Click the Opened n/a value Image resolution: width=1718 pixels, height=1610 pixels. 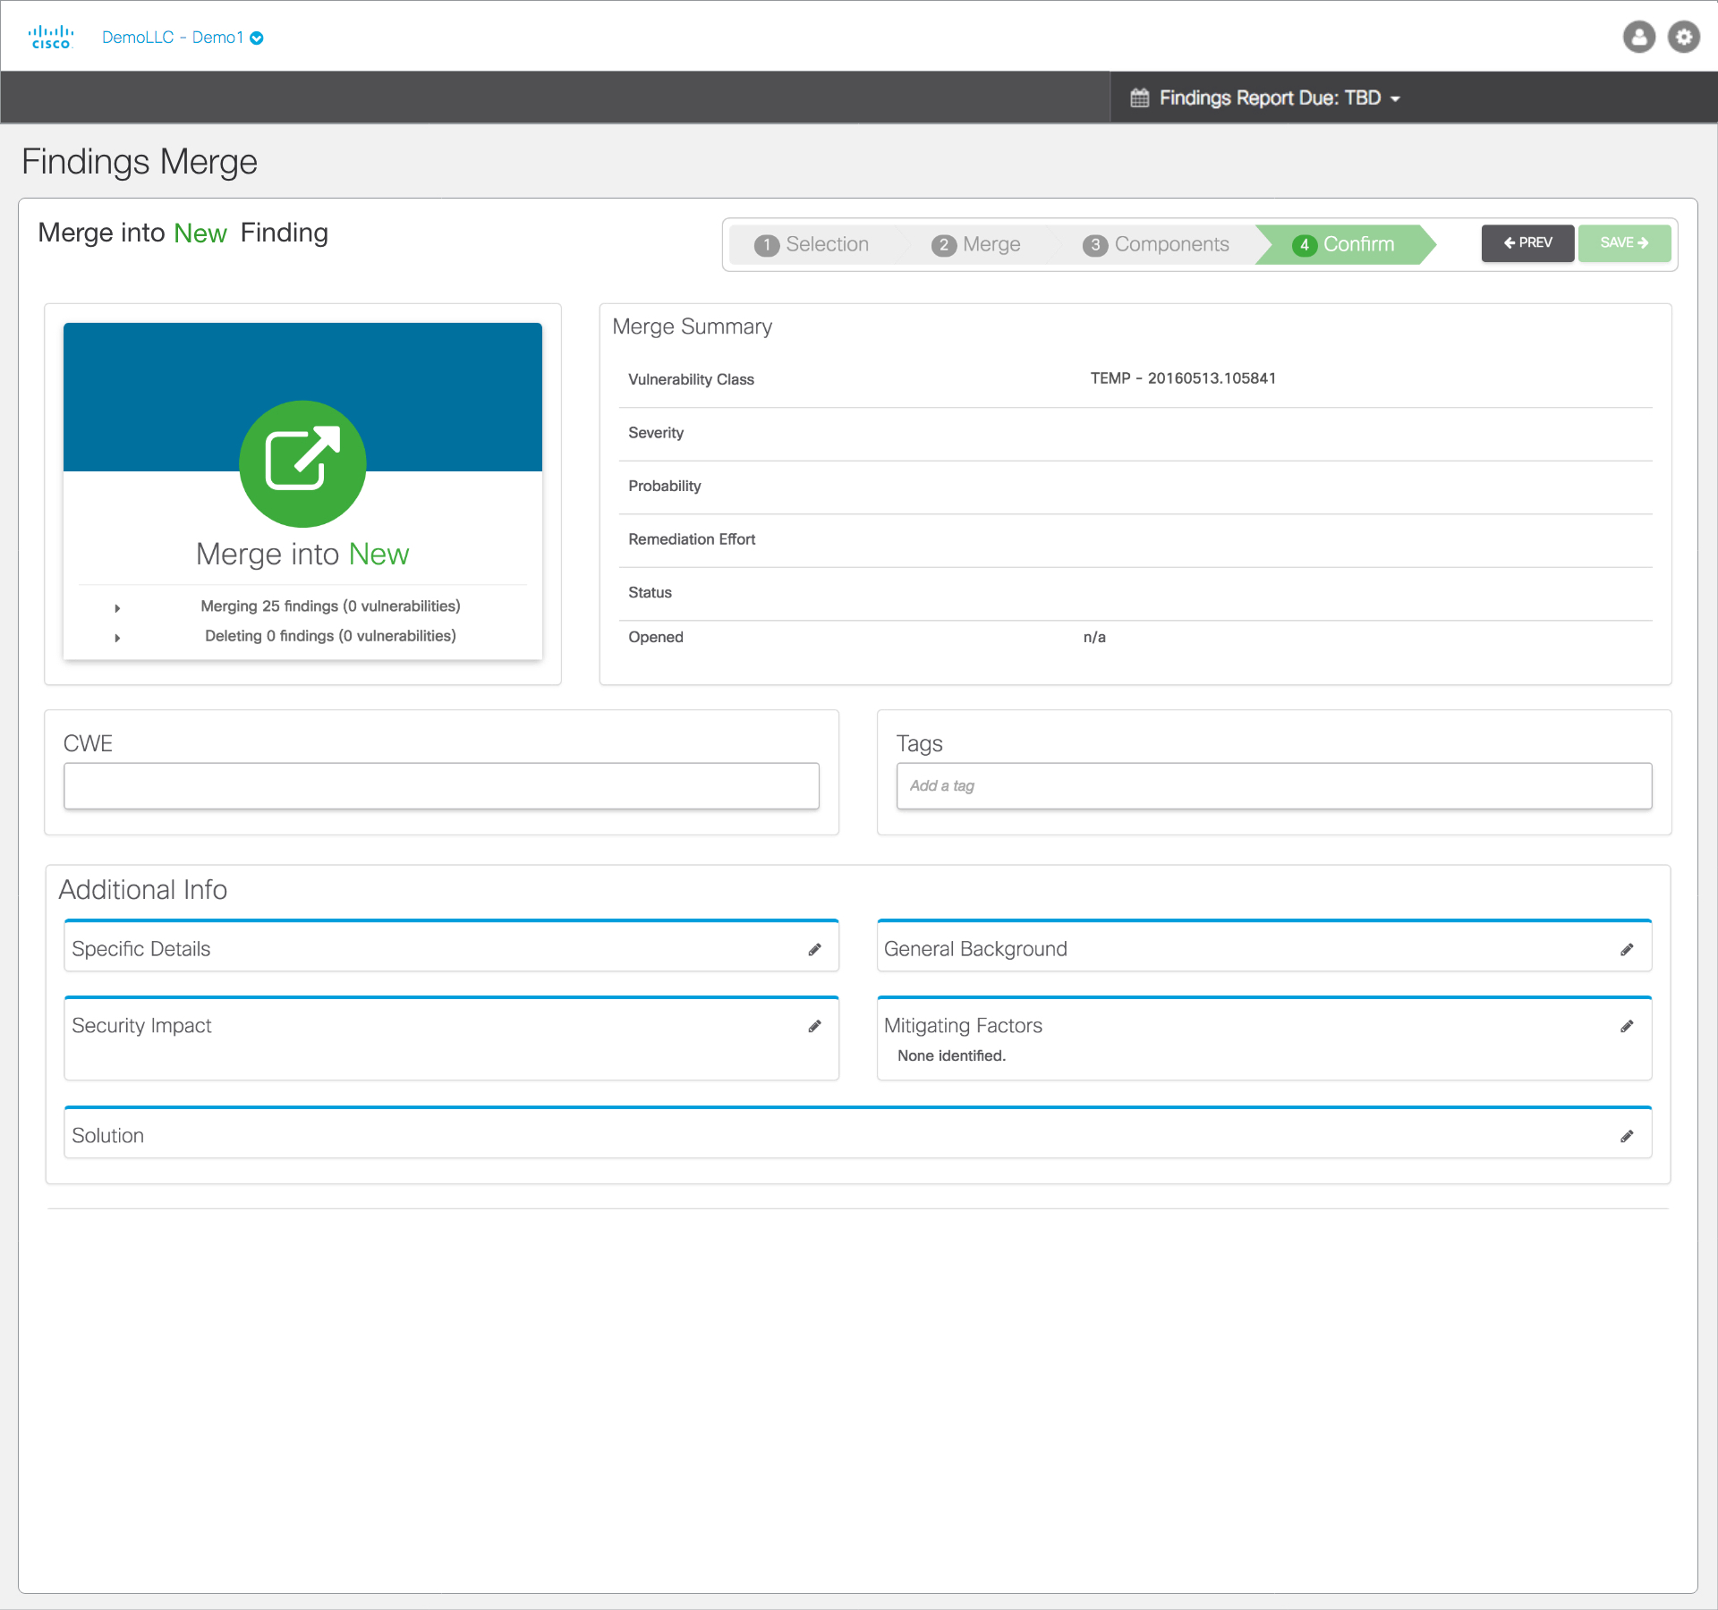point(1094,637)
